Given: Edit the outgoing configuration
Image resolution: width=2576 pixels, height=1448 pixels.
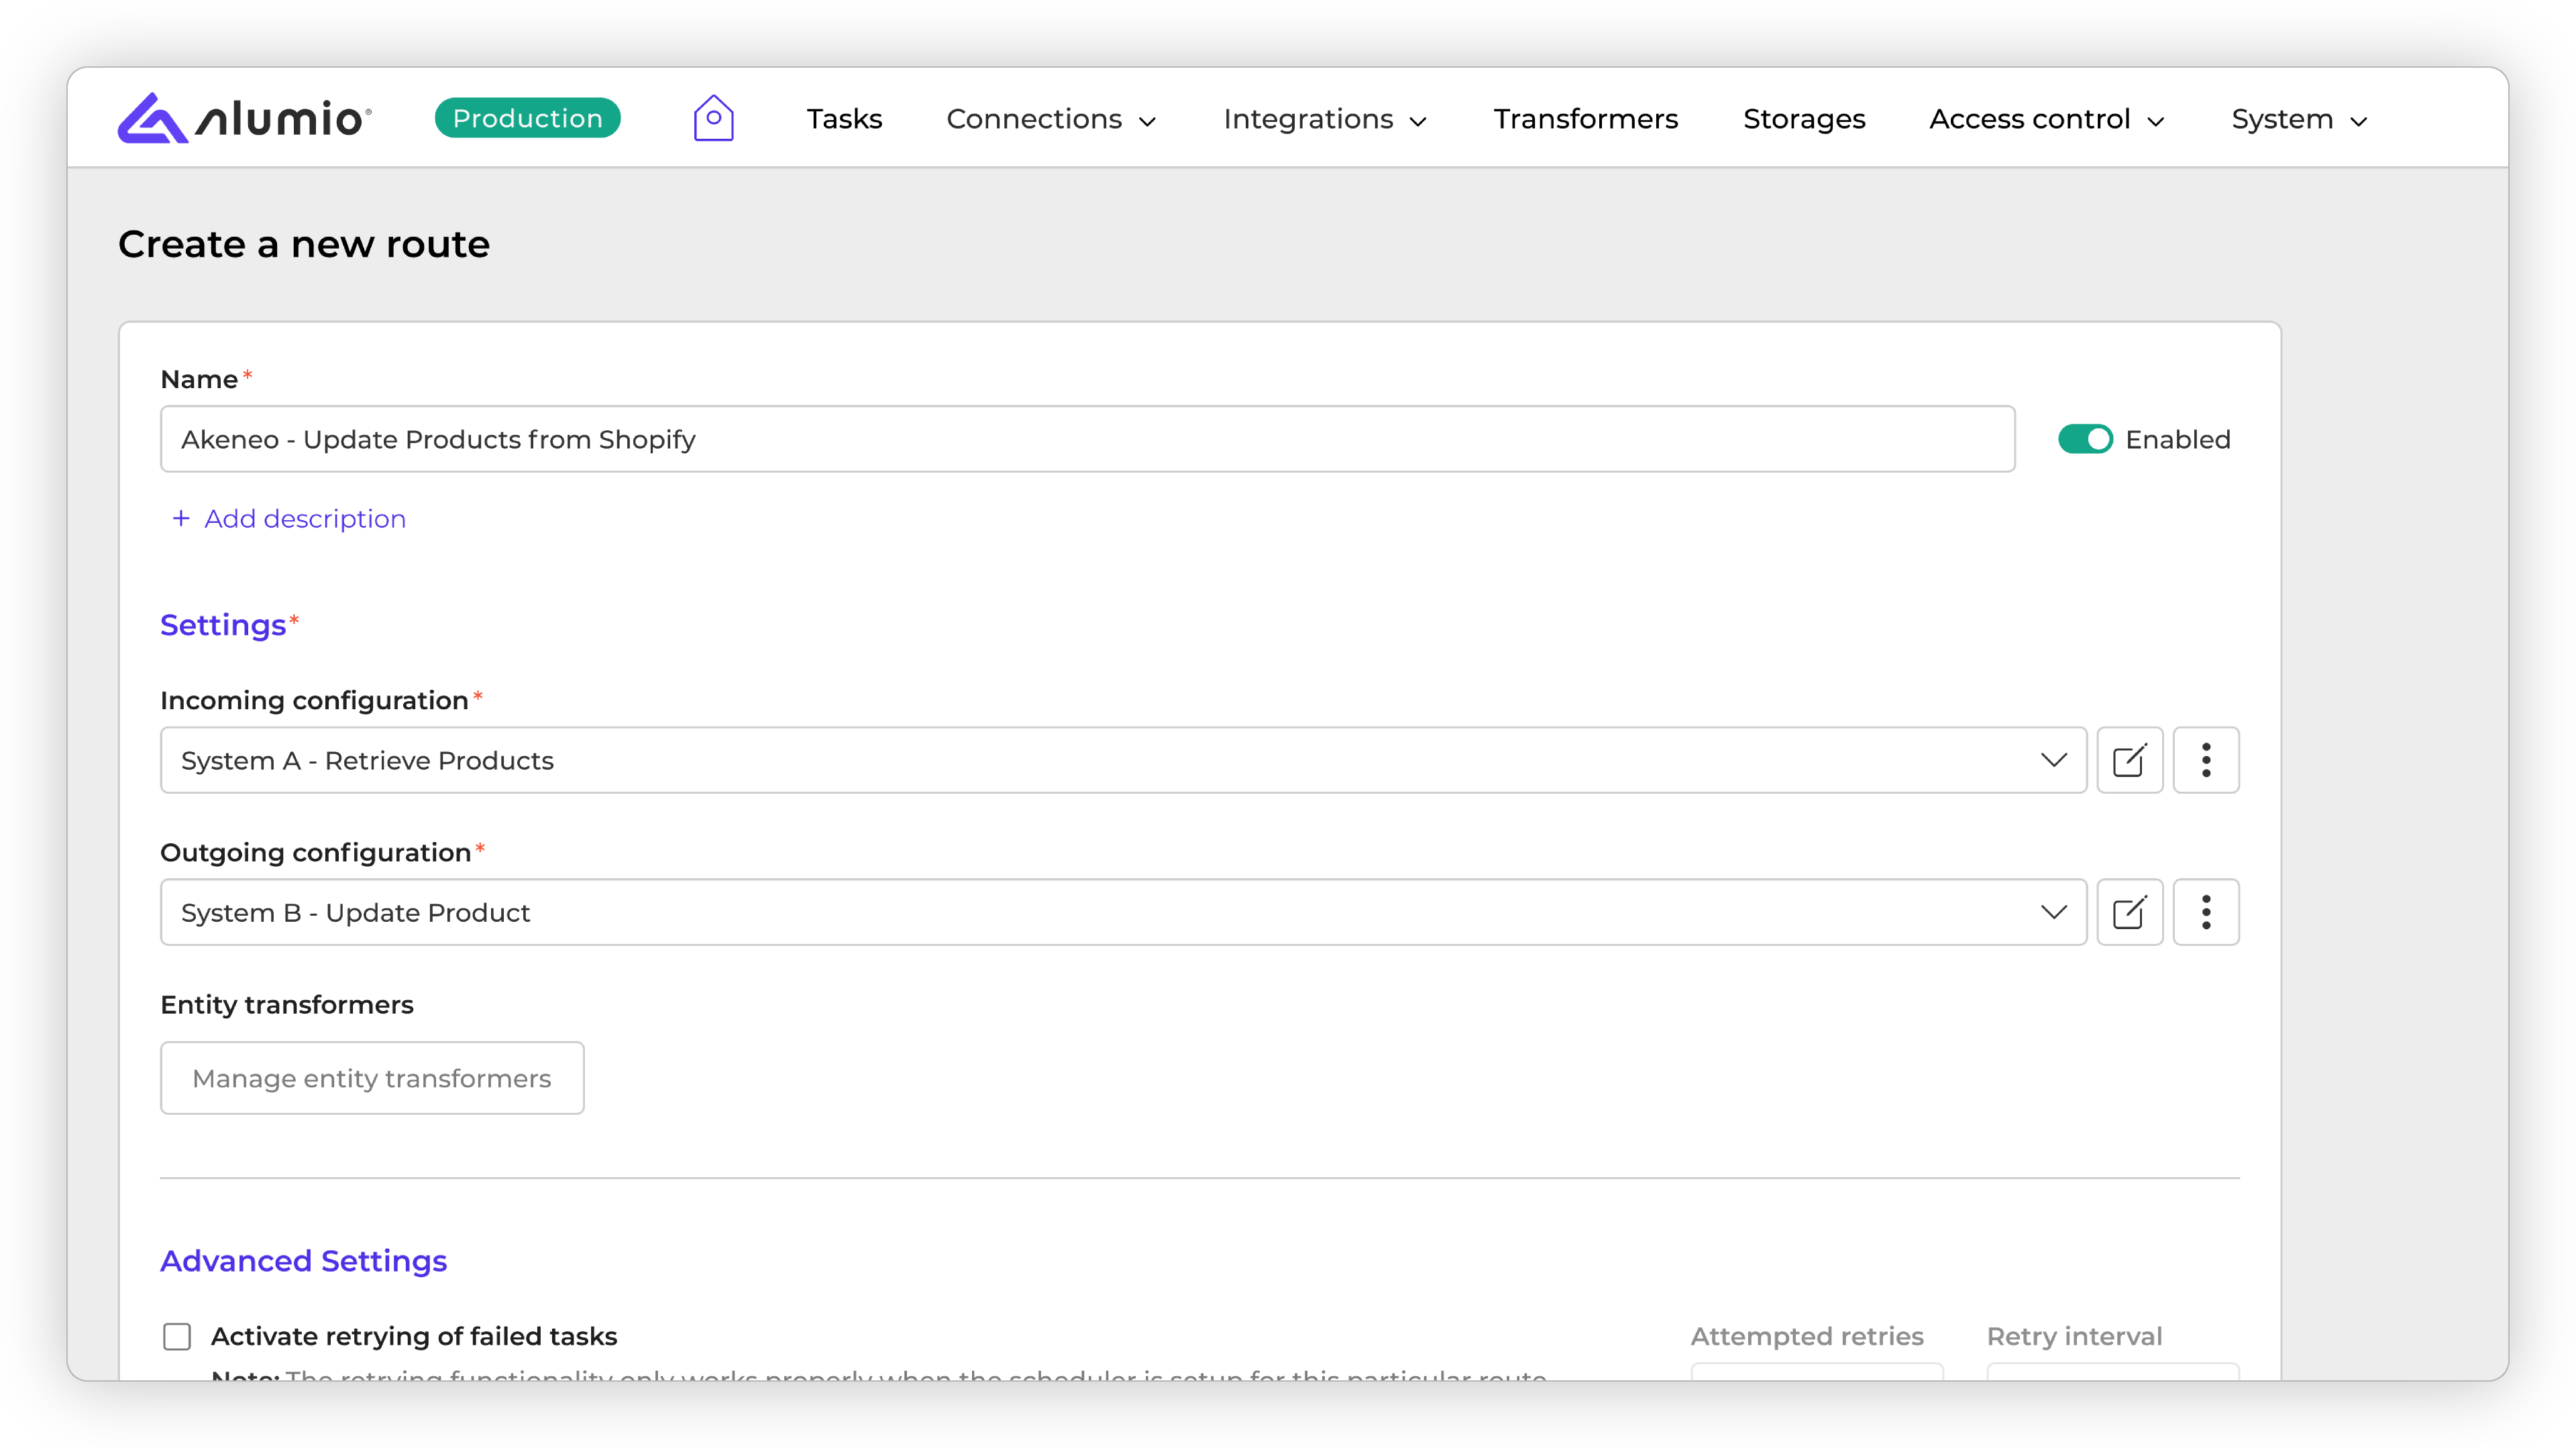Looking at the screenshot, I should click(2129, 912).
